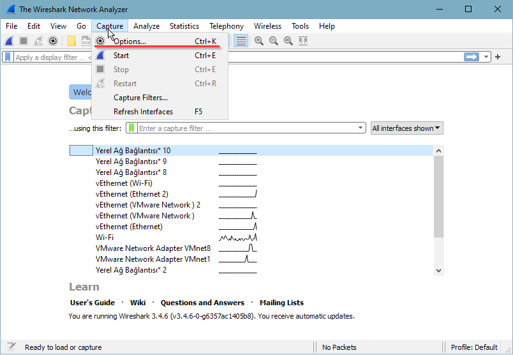Click the No Packets status bar text

[339, 347]
